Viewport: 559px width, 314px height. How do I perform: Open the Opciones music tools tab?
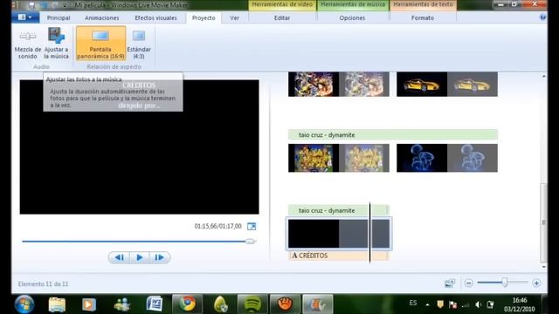(352, 17)
